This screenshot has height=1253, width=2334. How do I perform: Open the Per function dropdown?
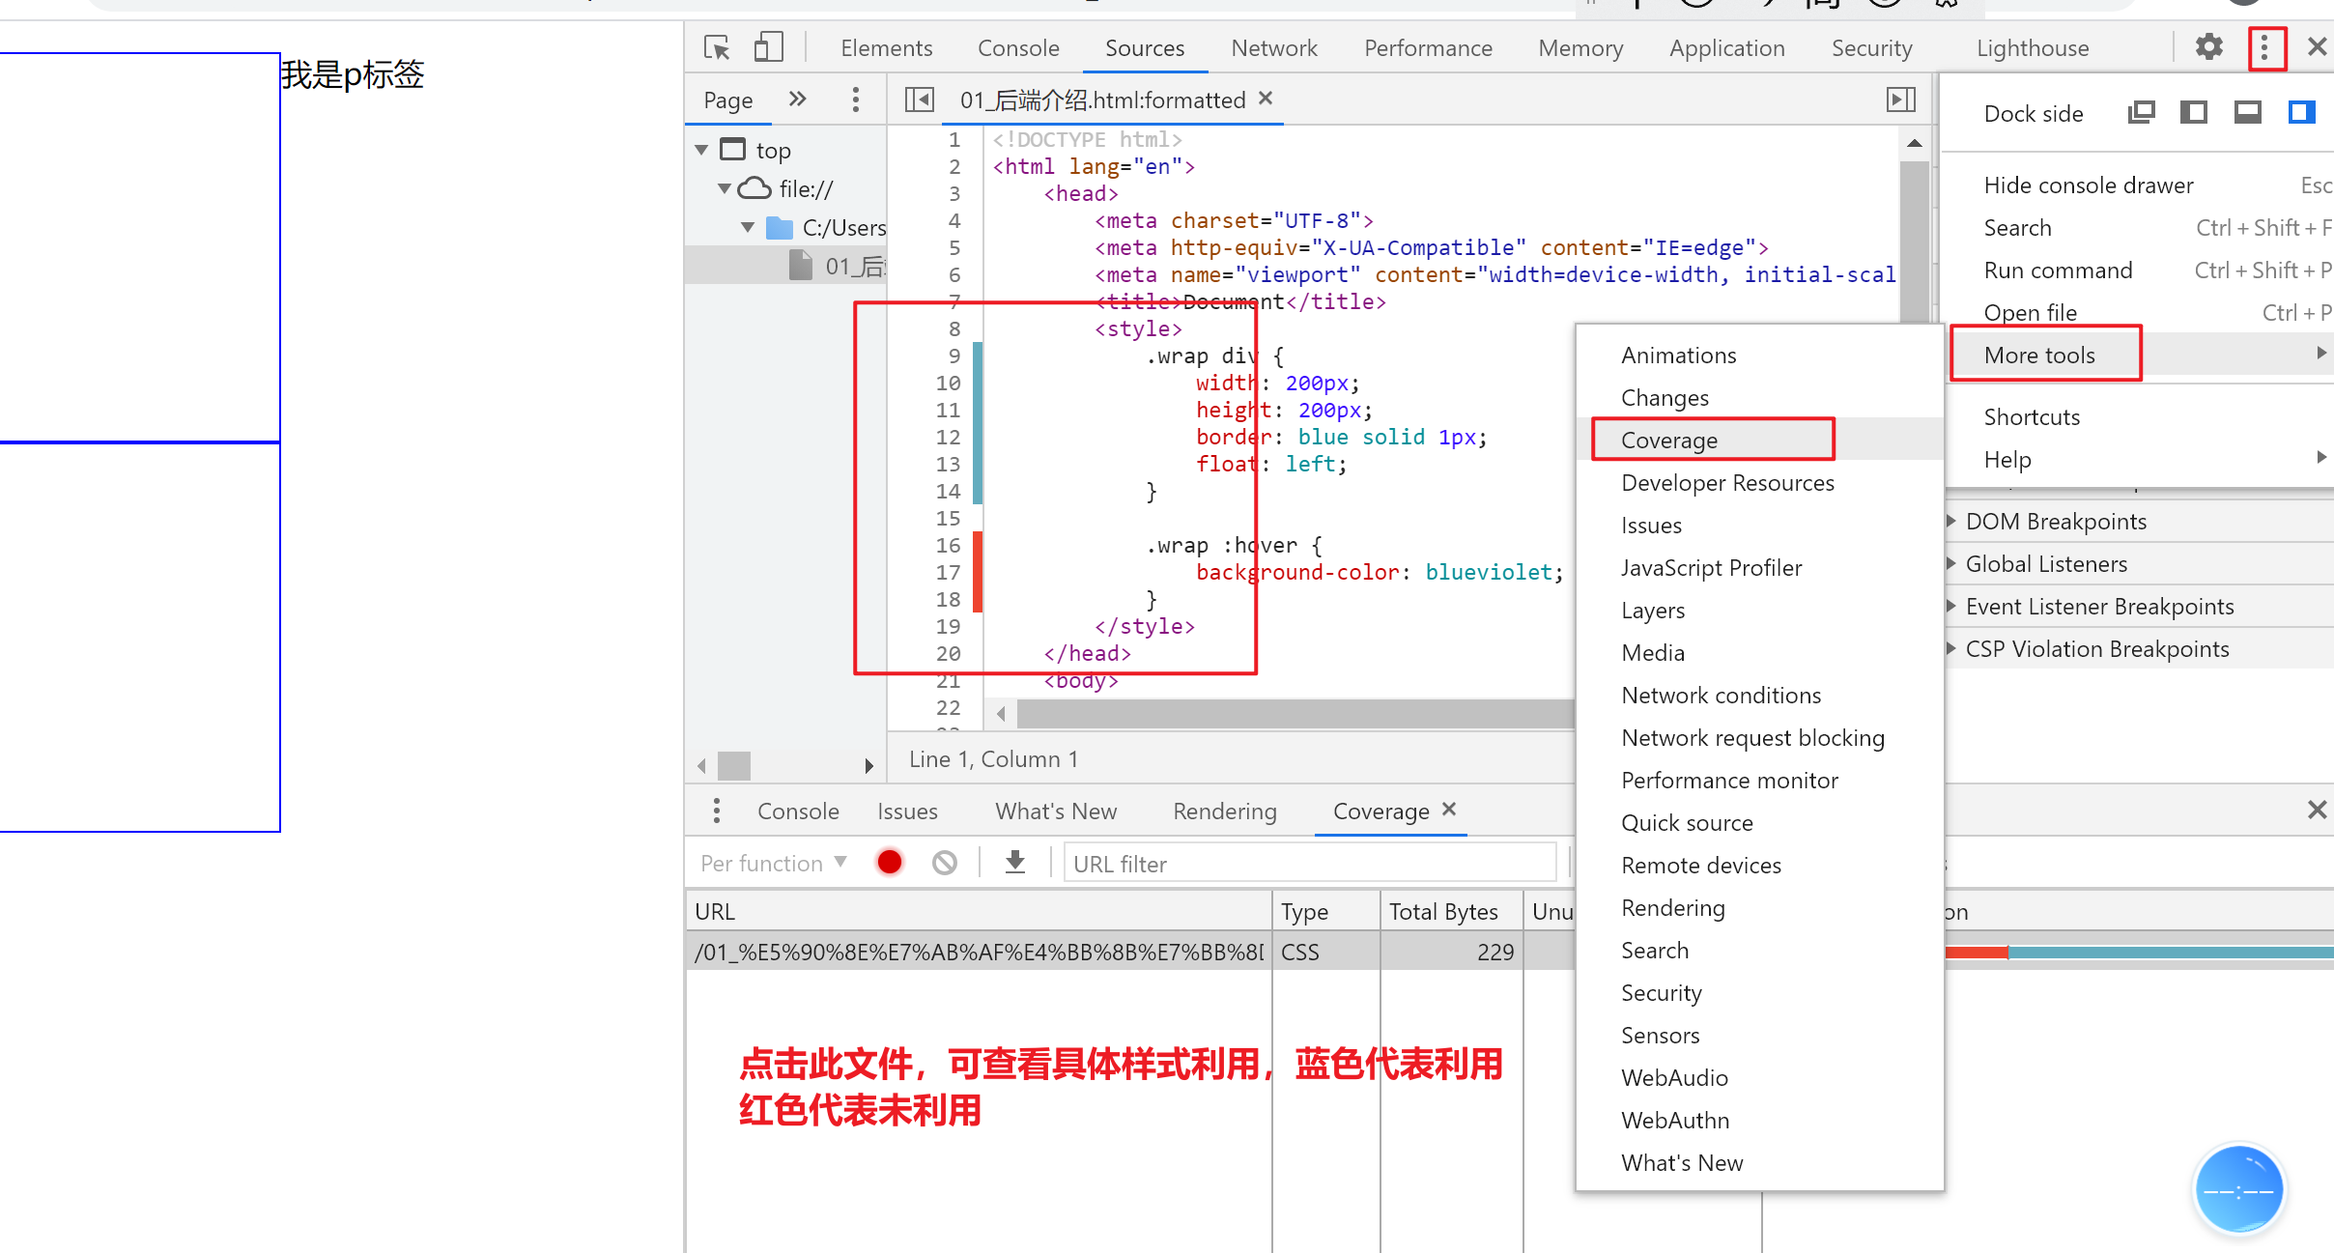[x=773, y=863]
